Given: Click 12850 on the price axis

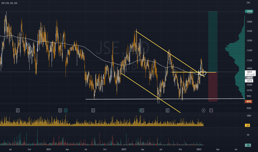Looking at the screenshot, I should (249, 22).
